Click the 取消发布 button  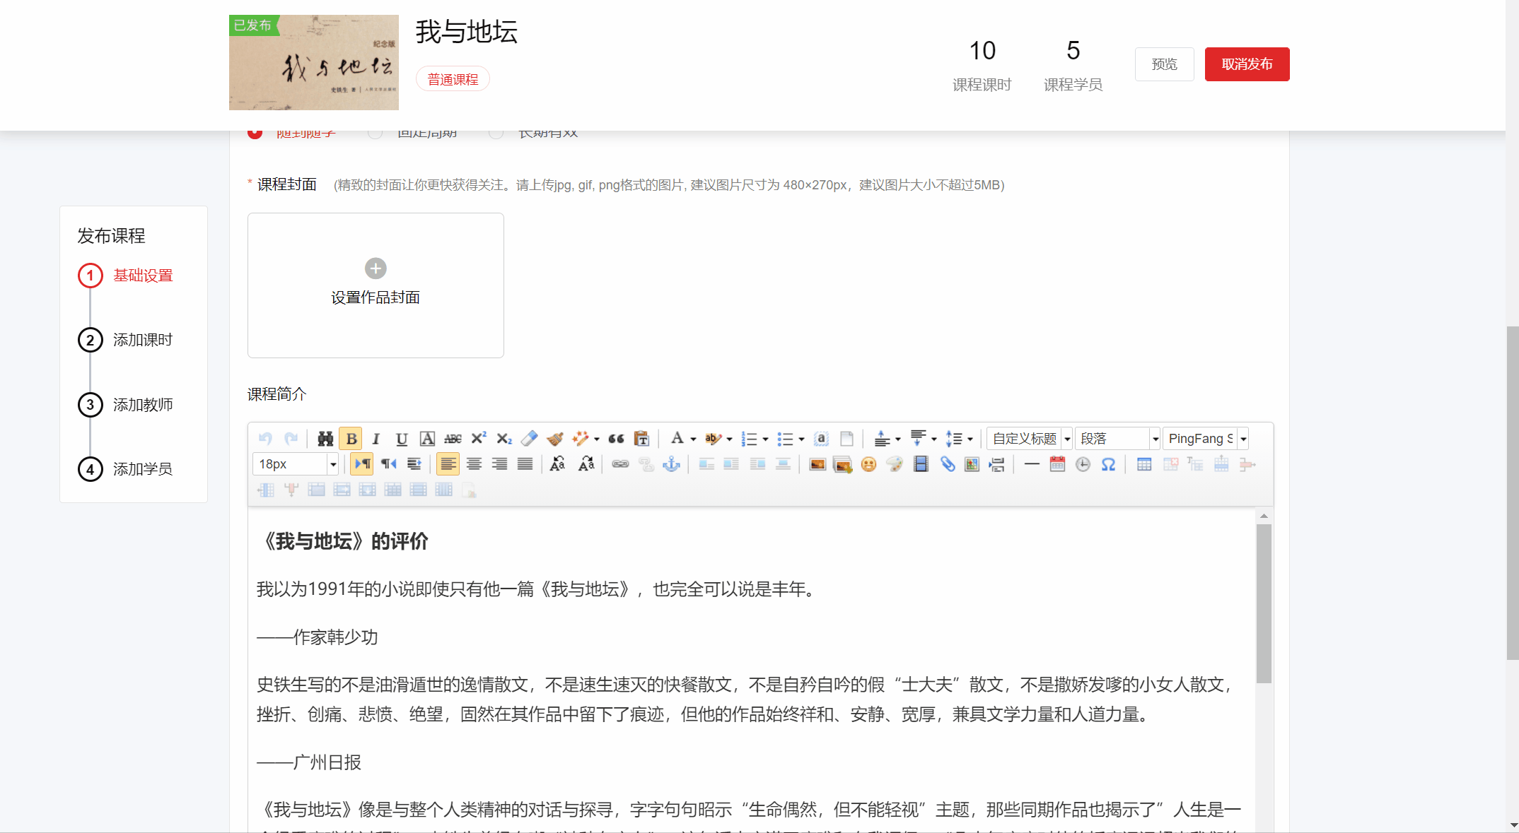coord(1247,64)
